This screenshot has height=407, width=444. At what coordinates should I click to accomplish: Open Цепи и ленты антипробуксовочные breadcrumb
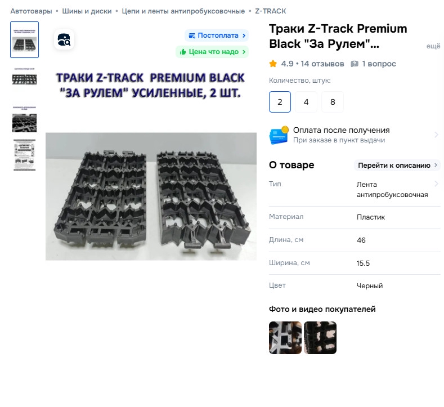183,11
